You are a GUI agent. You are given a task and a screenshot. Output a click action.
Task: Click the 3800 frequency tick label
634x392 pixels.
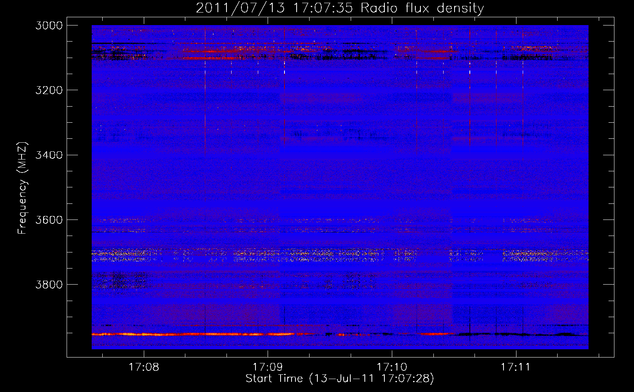click(x=49, y=284)
